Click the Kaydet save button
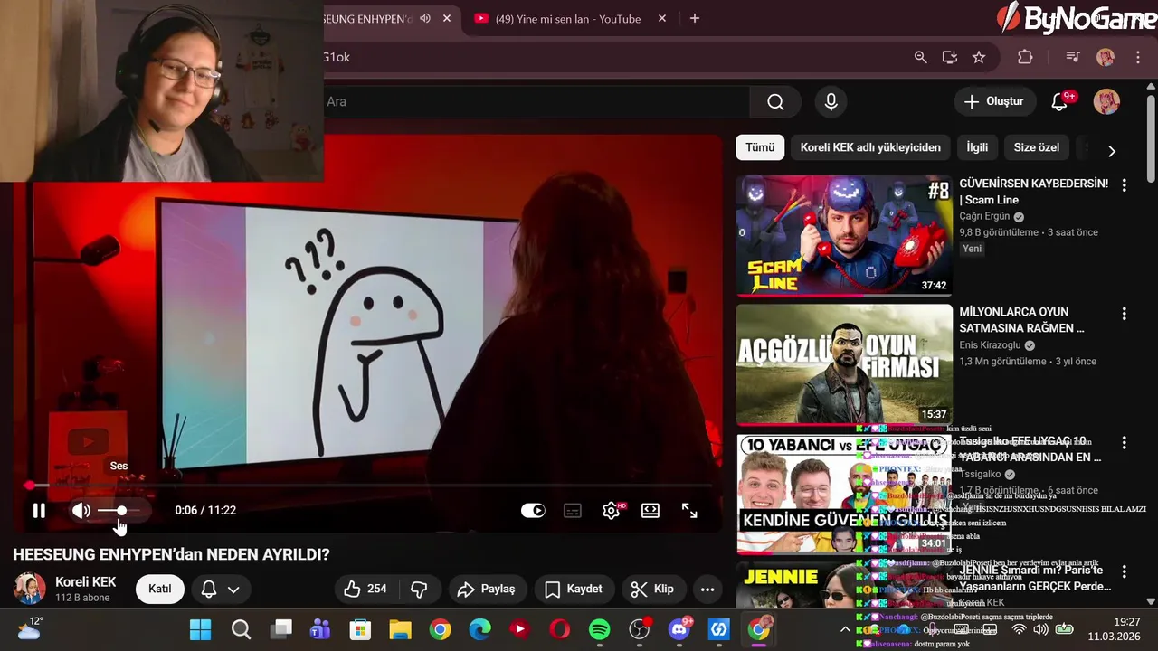The image size is (1158, 651). [574, 589]
